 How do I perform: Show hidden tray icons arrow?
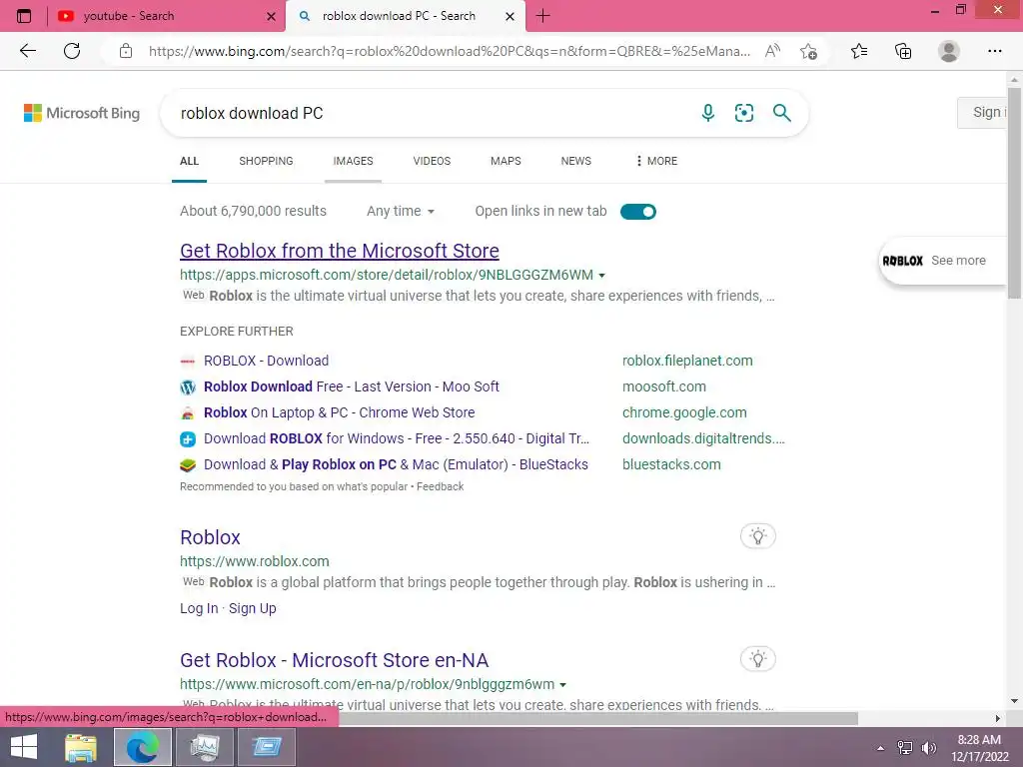pos(881,748)
